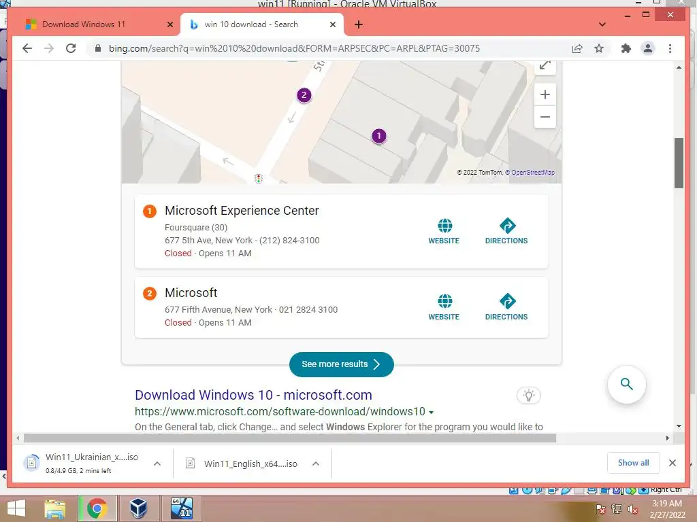The image size is (697, 522).
Task: Get directions to Microsoft Experience Center
Action: pyautogui.click(x=506, y=231)
